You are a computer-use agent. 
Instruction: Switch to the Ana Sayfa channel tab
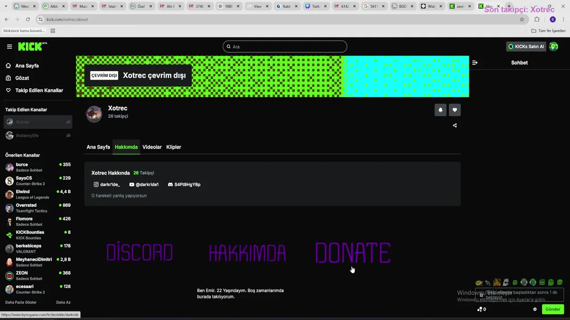click(x=98, y=147)
